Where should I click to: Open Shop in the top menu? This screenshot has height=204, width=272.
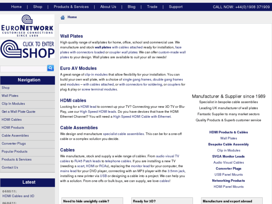click(x=38, y=7)
